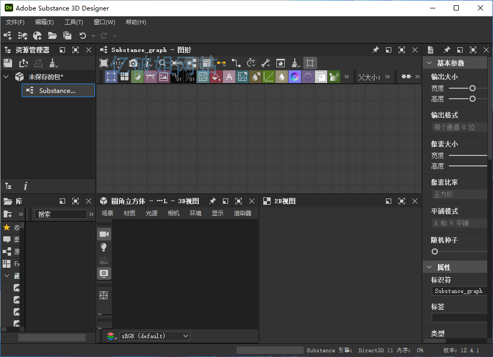Click the wrench tools icon in the graph toolbar

coord(266,63)
